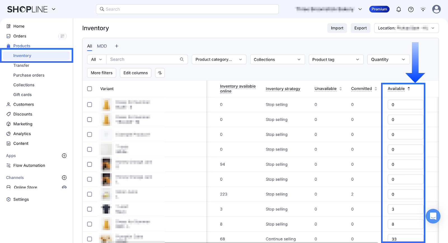
Task: Tick the select-all Variant header checkbox
Action: 90,89
